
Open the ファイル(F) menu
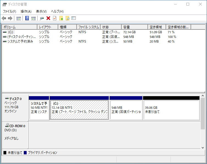pyautogui.click(x=10, y=12)
